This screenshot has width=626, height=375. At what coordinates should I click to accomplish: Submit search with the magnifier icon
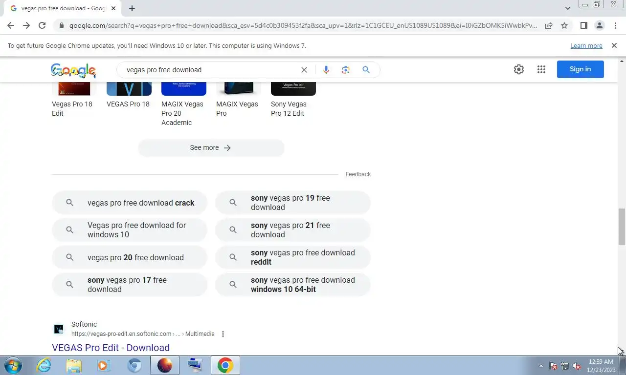pos(366,70)
